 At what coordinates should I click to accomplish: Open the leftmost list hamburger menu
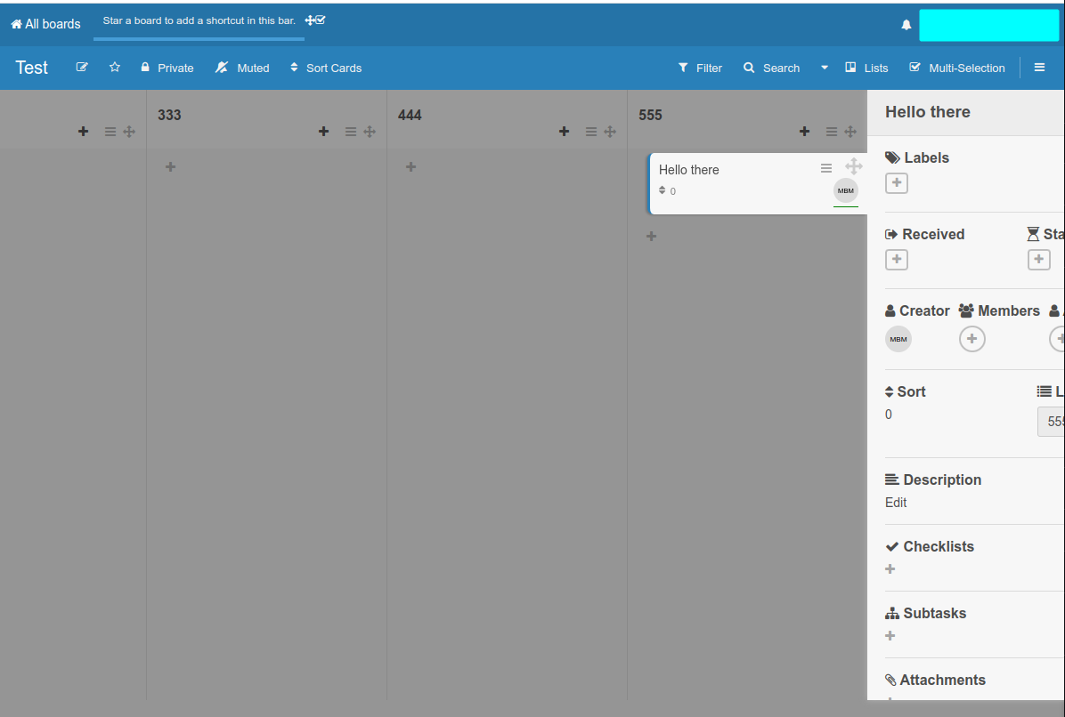coord(110,132)
